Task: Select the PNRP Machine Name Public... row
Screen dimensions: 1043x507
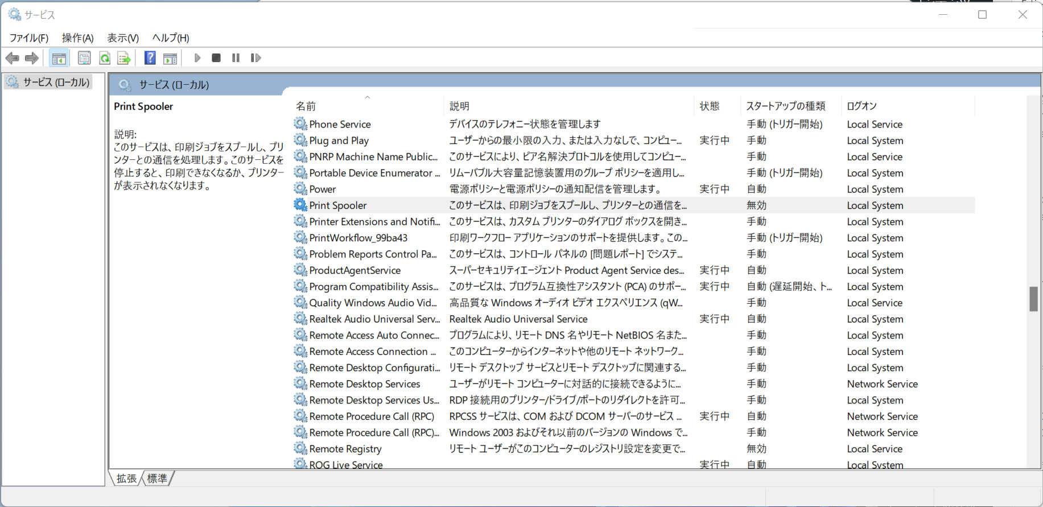Action: tap(633, 156)
